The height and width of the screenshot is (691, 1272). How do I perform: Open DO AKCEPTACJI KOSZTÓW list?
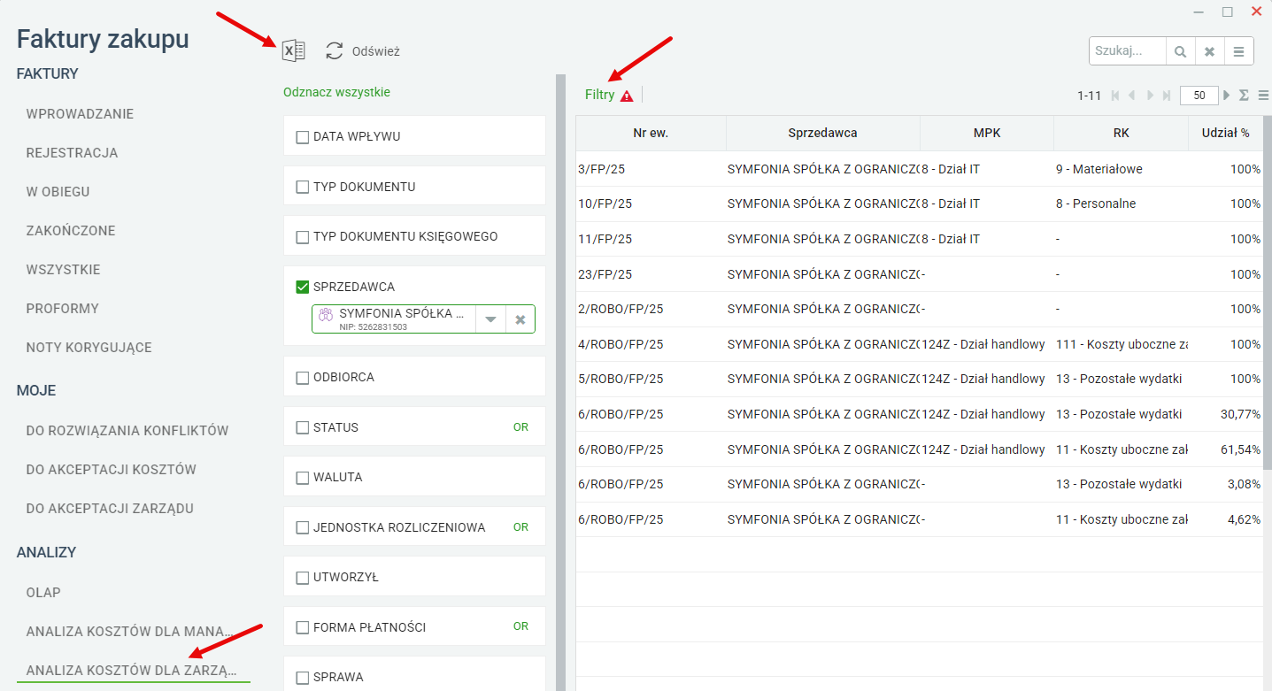point(112,470)
